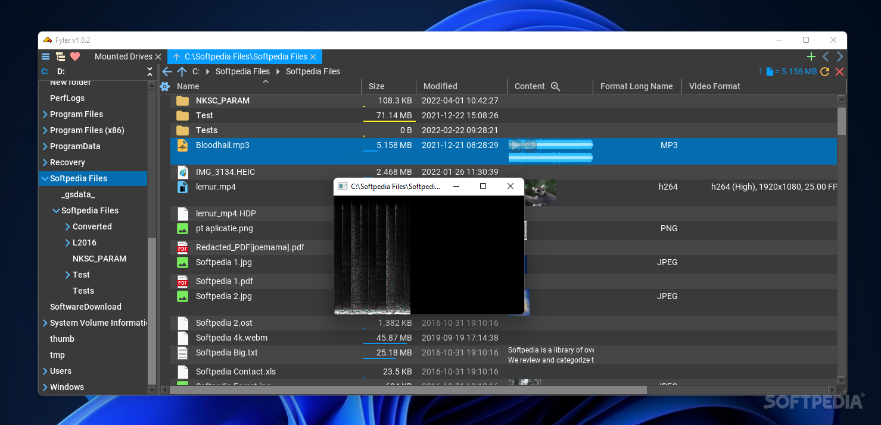
Task: Click the IMG_3134.HEIC file icon
Action: click(x=183, y=172)
